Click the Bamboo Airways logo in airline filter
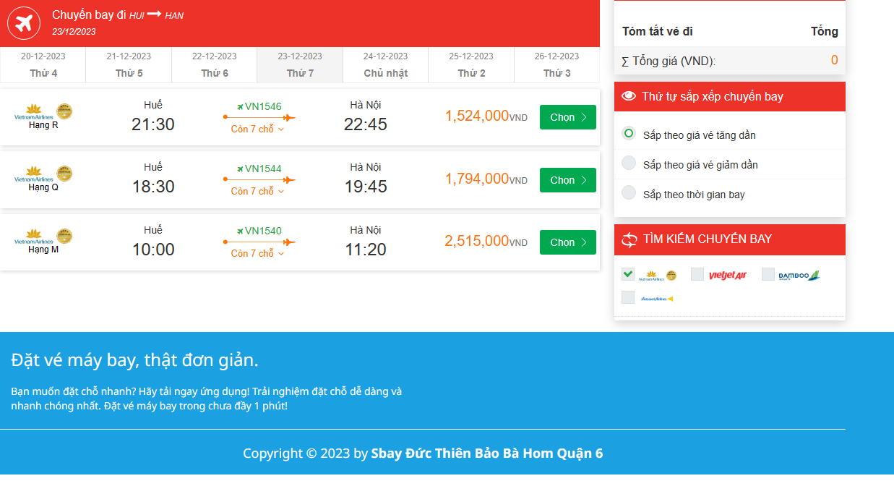Image resolution: width=894 pixels, height=481 pixels. coord(799,275)
